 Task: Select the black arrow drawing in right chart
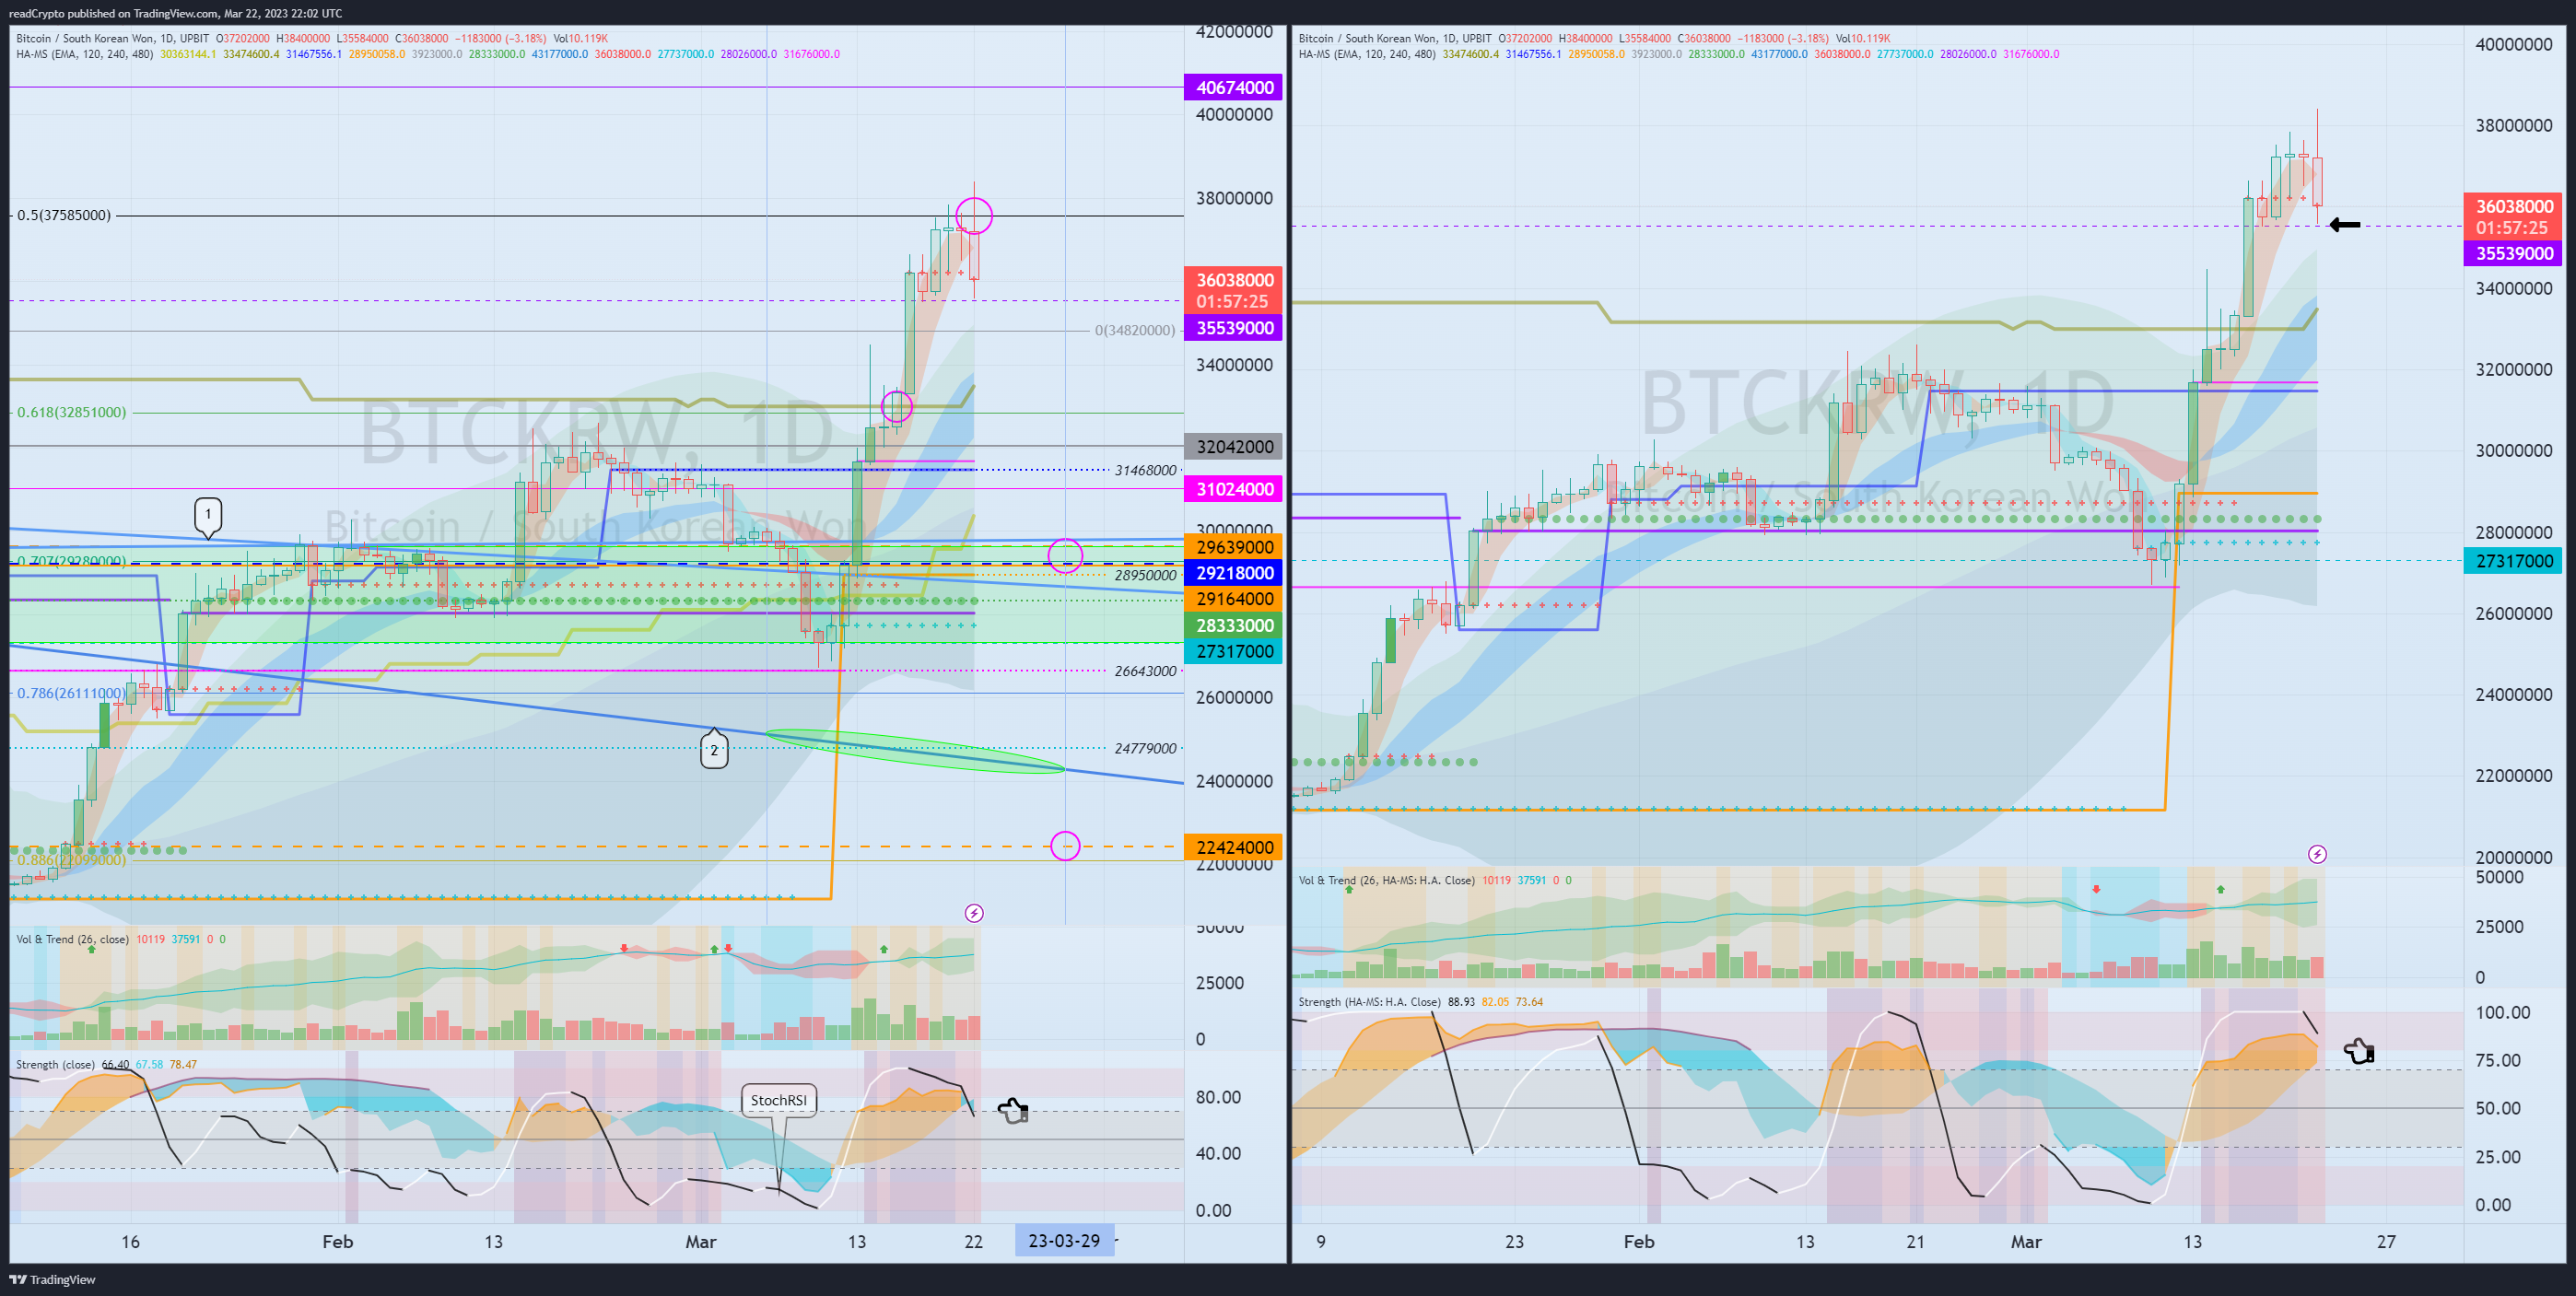(x=2345, y=225)
